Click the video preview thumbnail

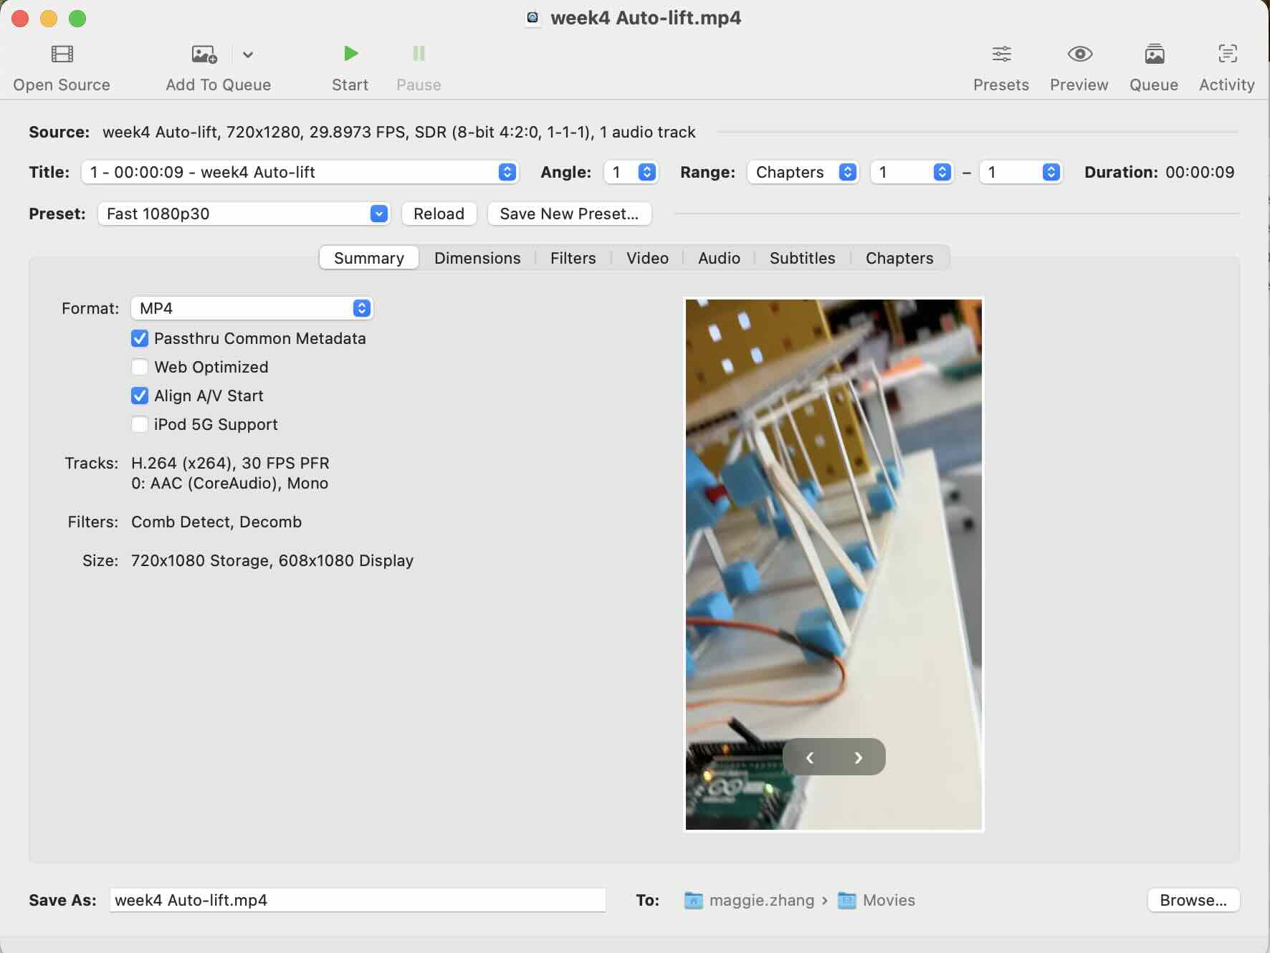(834, 565)
